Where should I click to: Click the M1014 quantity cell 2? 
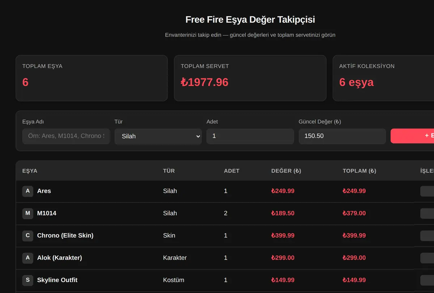pyautogui.click(x=226, y=214)
